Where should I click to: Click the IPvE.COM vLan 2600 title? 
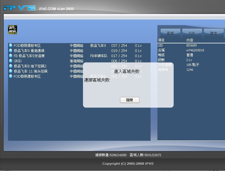[x=56, y=9]
